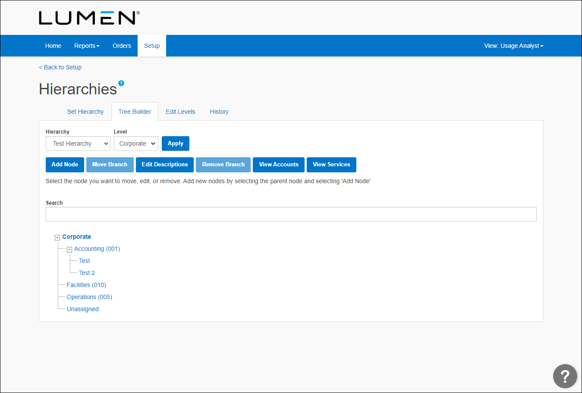Follow the Back to Setup link
The height and width of the screenshot is (393, 582).
coord(60,67)
